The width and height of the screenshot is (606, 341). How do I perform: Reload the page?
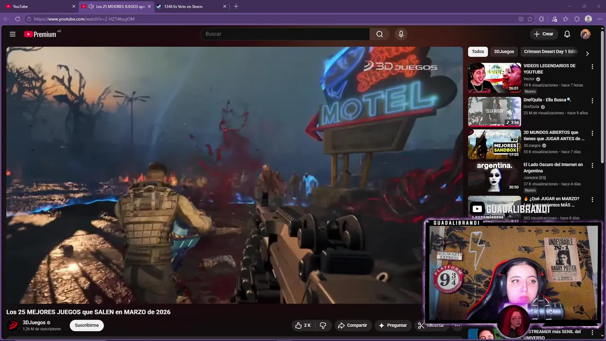[x=18, y=19]
